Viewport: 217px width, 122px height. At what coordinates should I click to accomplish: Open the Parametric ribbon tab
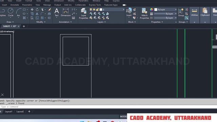[27, 5]
